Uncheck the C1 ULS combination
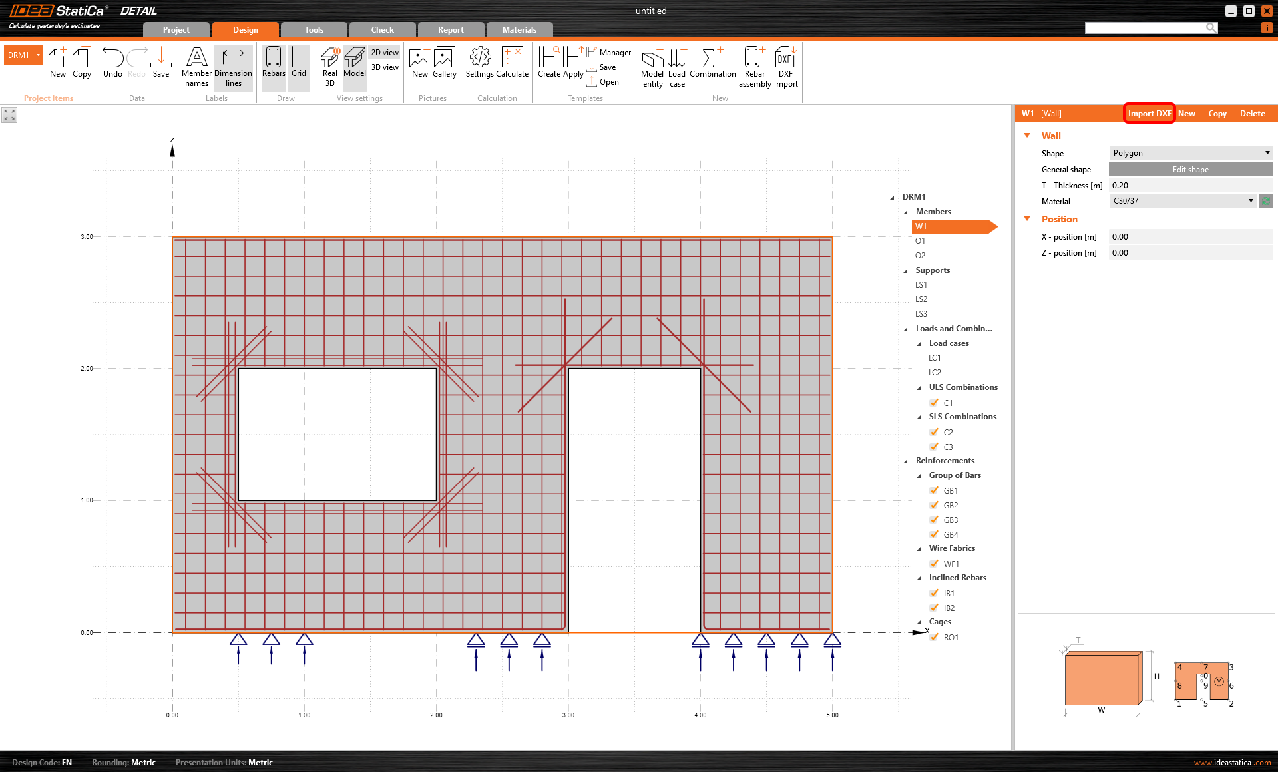The height and width of the screenshot is (772, 1278). (x=935, y=403)
